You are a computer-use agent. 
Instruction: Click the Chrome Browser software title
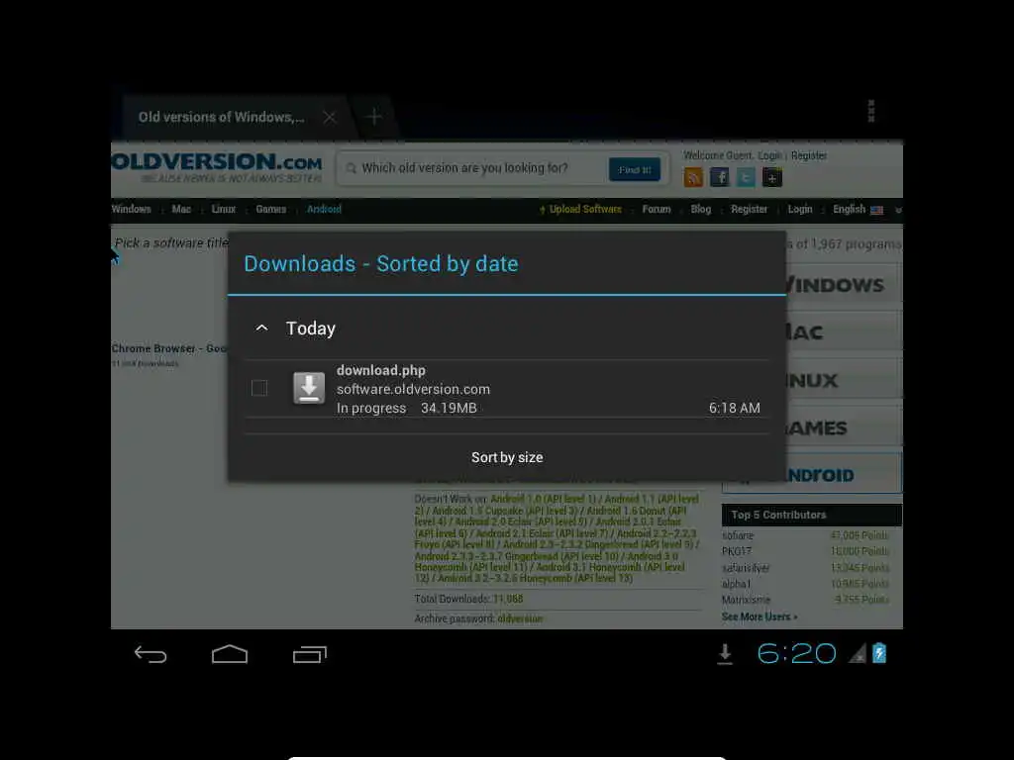pos(168,349)
